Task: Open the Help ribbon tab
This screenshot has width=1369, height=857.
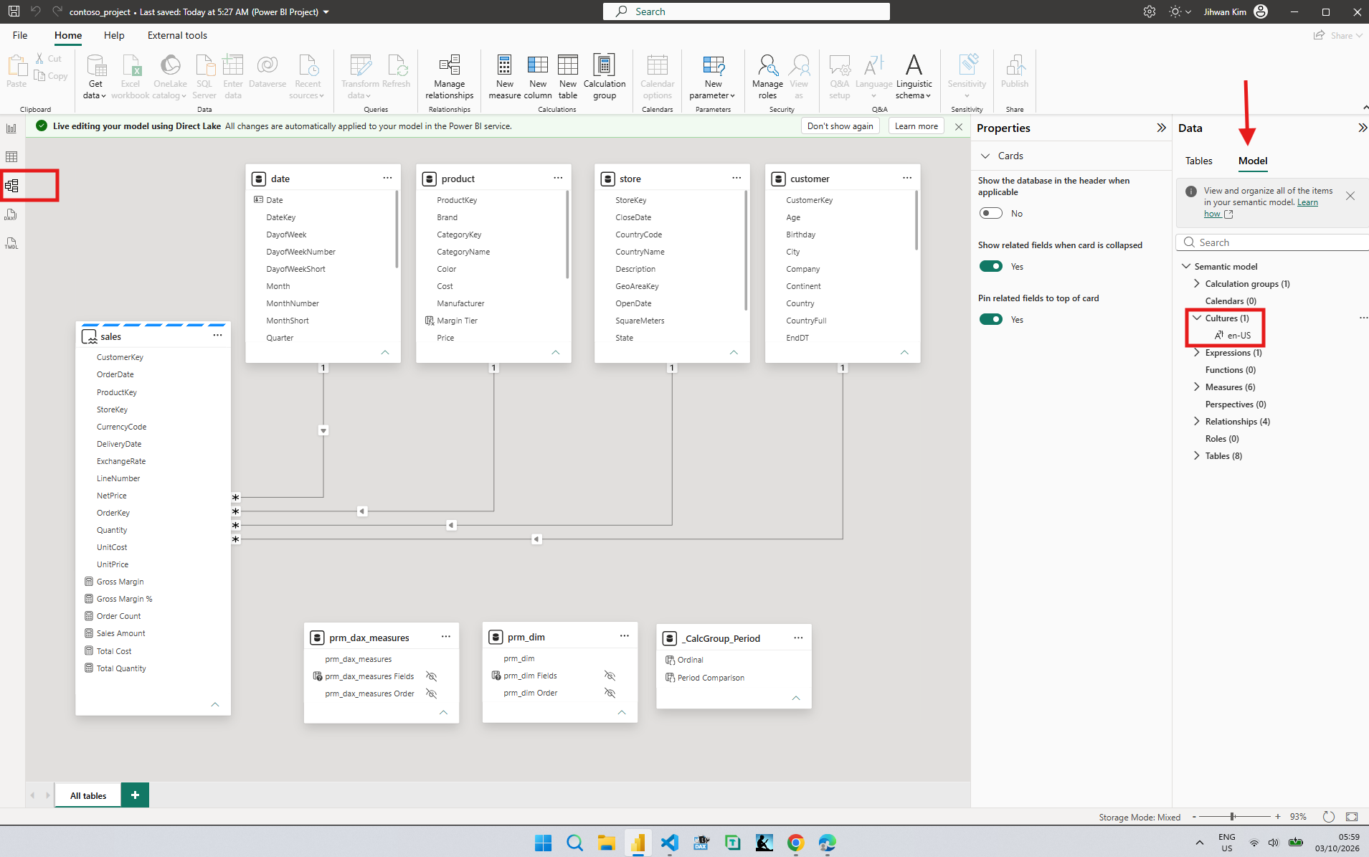Action: (114, 35)
